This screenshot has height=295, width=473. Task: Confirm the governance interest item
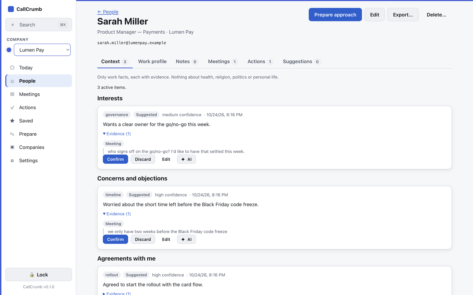click(115, 159)
